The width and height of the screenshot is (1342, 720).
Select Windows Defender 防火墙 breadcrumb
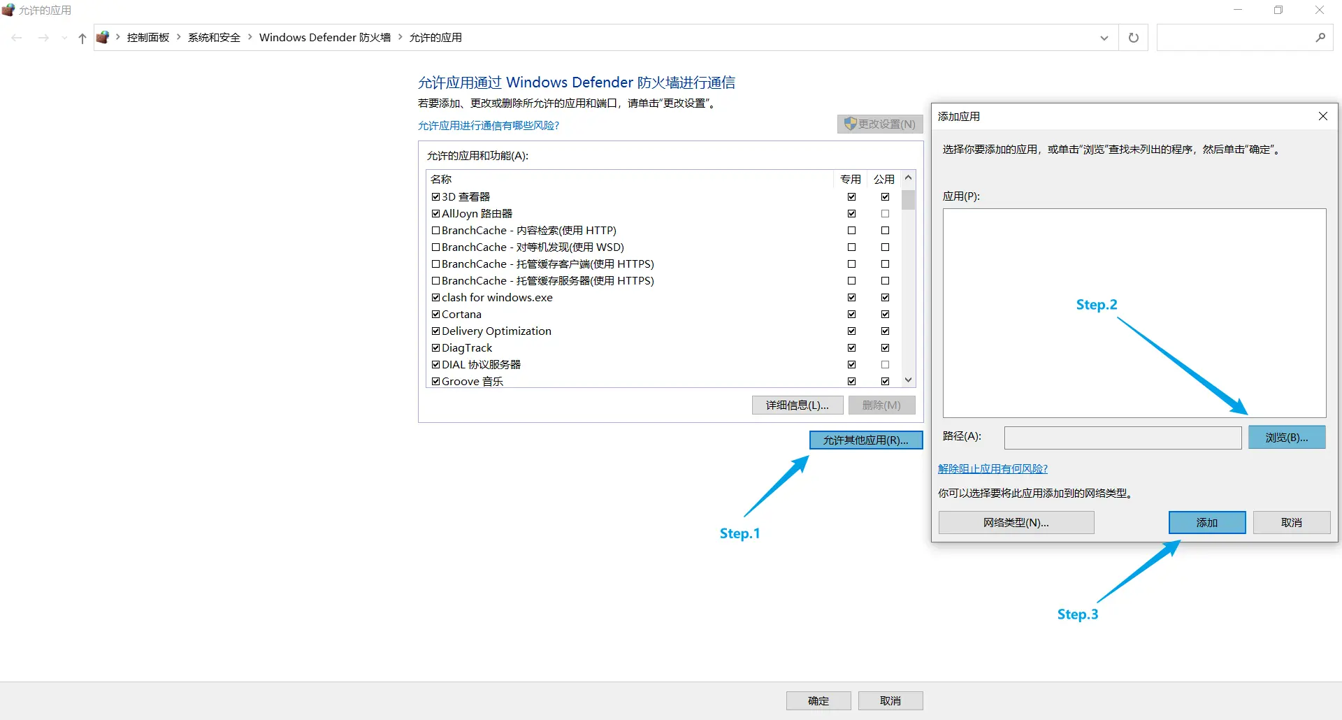pyautogui.click(x=325, y=38)
